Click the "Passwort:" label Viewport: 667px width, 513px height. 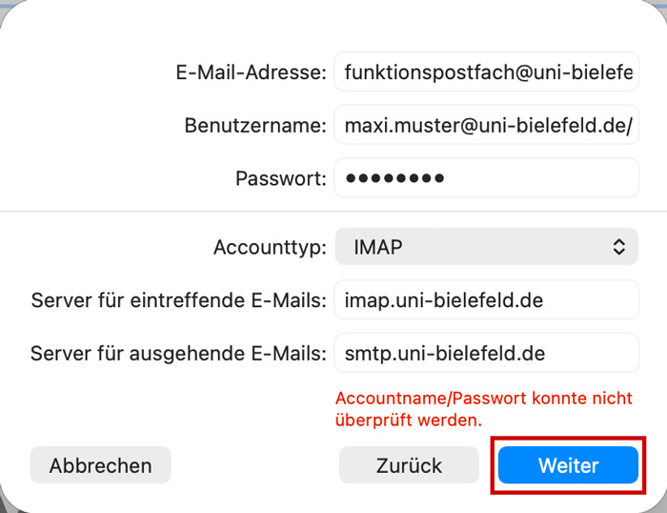pos(280,178)
